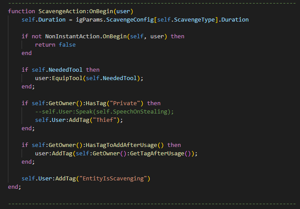Screen dimensions: 300x209
Task: Click the igParams identifier
Action: (x=89, y=20)
